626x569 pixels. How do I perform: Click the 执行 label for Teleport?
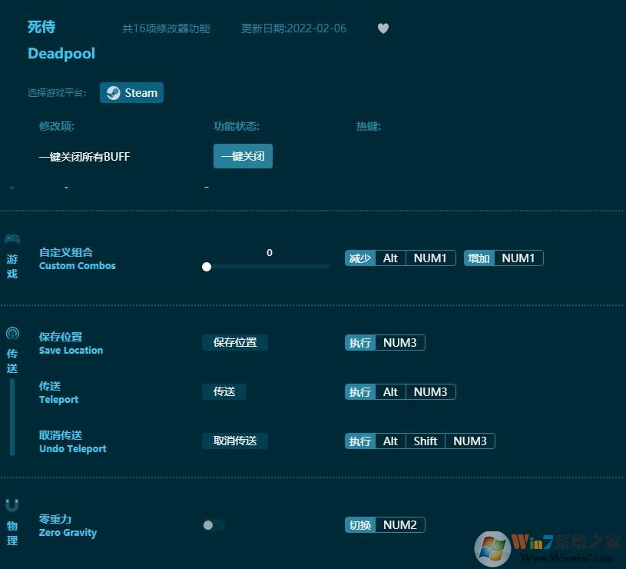(x=360, y=392)
